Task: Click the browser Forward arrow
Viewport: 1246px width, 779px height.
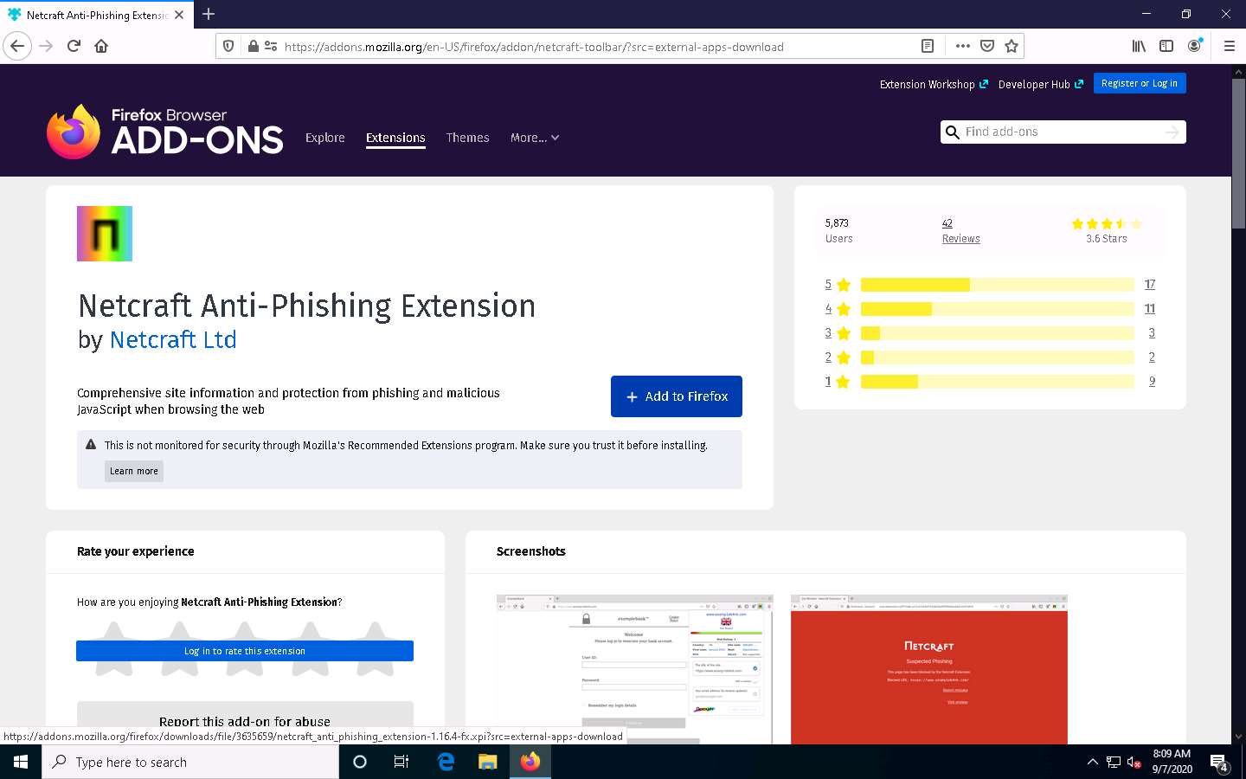Action: [47, 46]
